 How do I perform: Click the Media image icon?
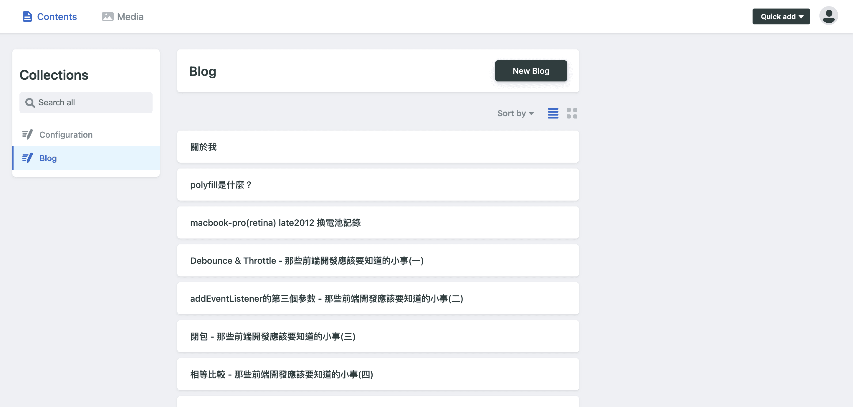click(x=108, y=16)
